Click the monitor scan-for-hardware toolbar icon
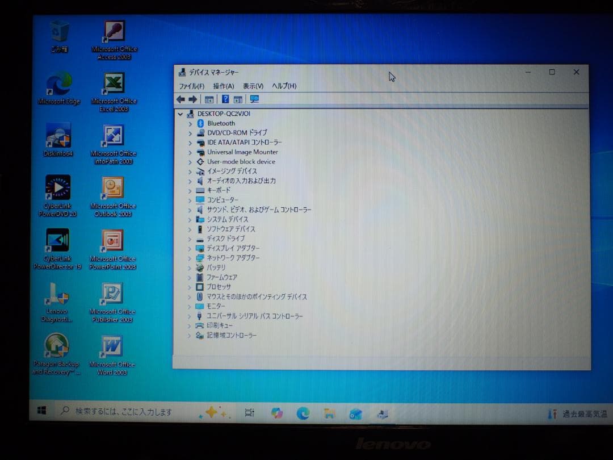 click(x=254, y=99)
